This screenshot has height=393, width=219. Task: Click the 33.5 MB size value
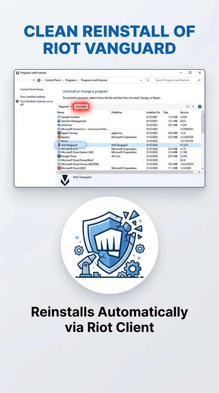(x=173, y=137)
